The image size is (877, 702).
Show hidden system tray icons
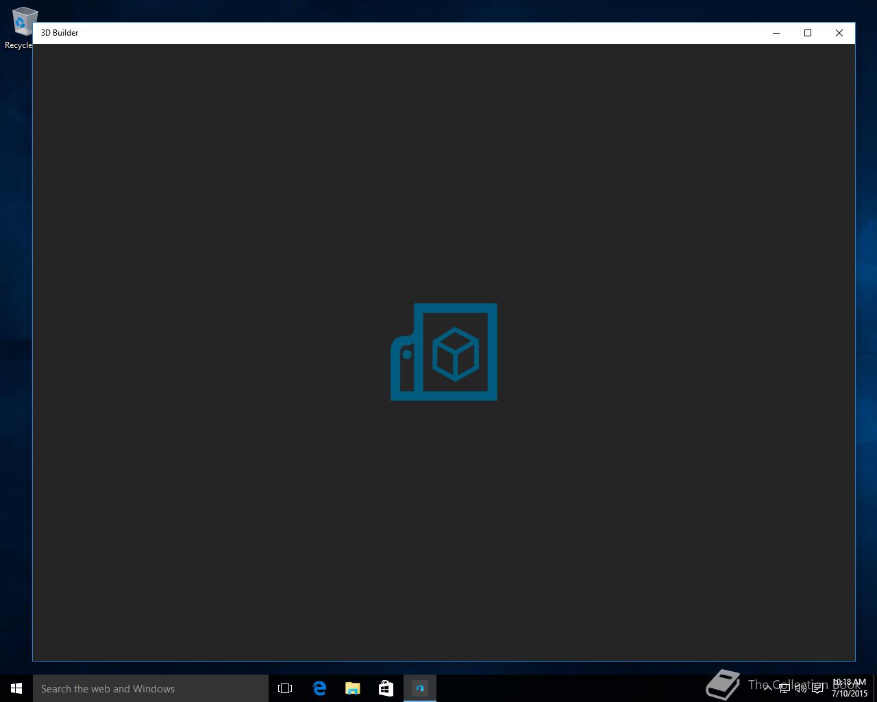[767, 688]
